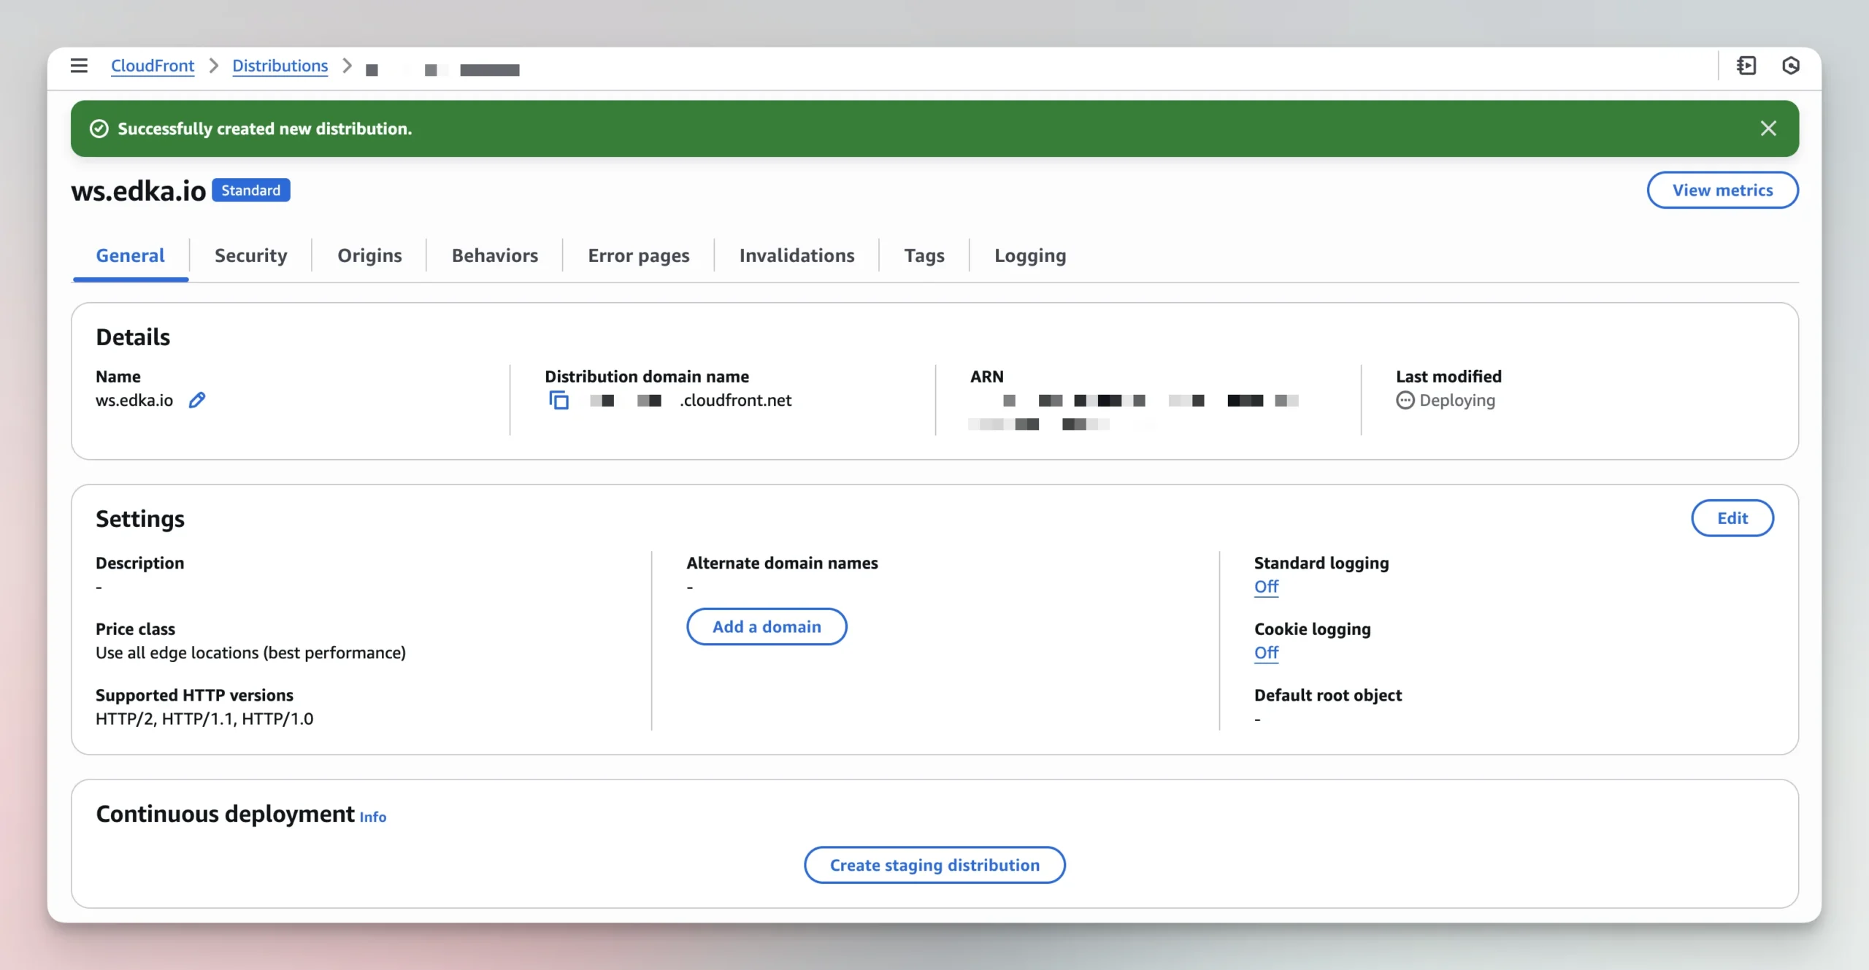Dismiss the success notification banner
The width and height of the screenshot is (1869, 970).
coord(1768,128)
